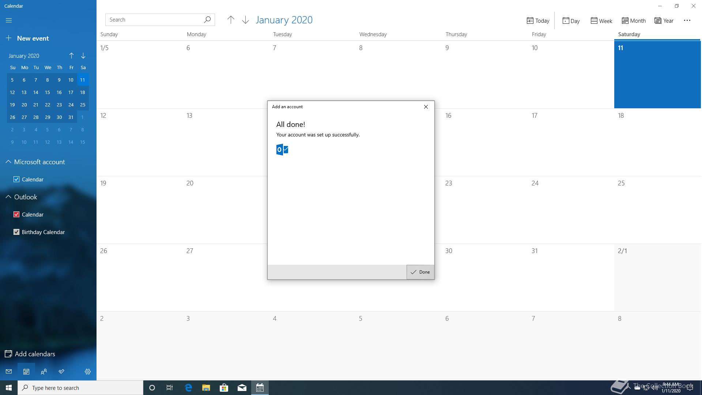Collapse the Outlook calendars section
The width and height of the screenshot is (702, 395).
(x=8, y=197)
